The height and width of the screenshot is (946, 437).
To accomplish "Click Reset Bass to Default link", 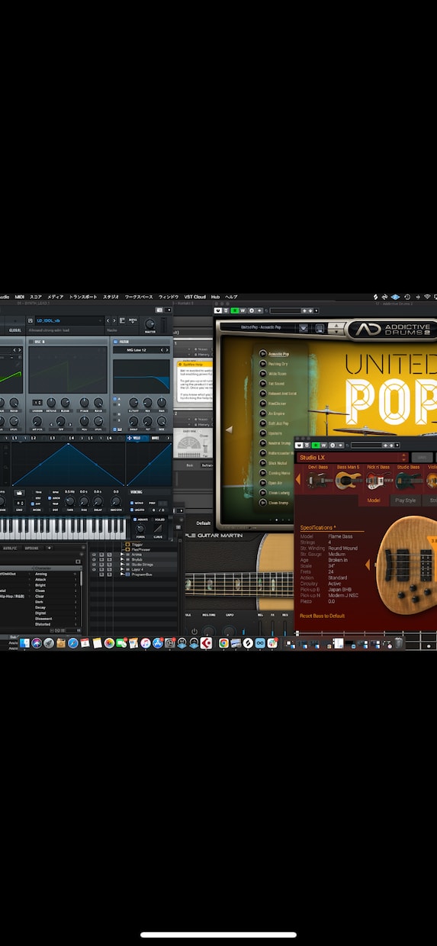I will [x=323, y=616].
